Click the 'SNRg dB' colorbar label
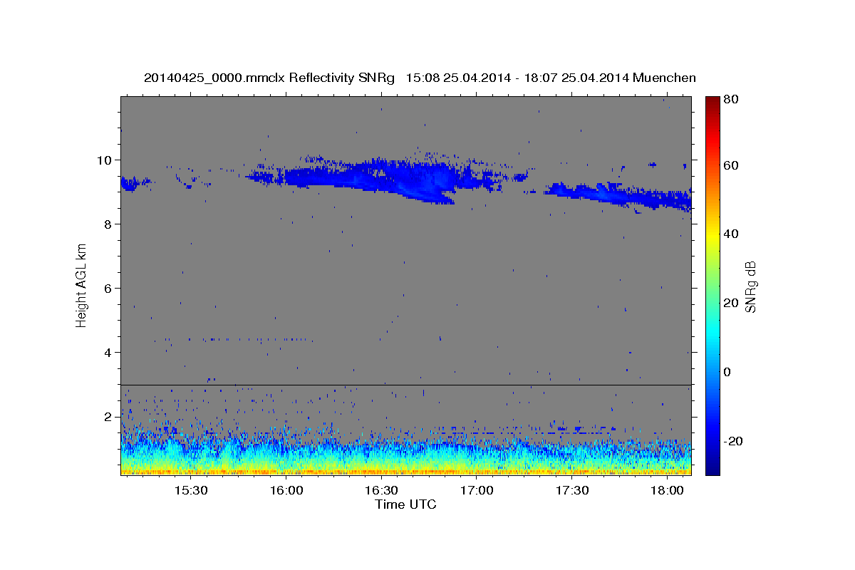Viewport: 855px width, 570px height. (x=750, y=286)
